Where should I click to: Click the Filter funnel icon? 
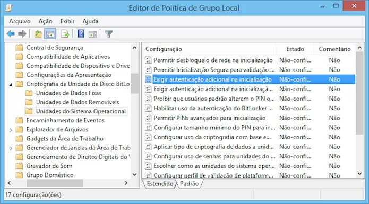(x=108, y=34)
